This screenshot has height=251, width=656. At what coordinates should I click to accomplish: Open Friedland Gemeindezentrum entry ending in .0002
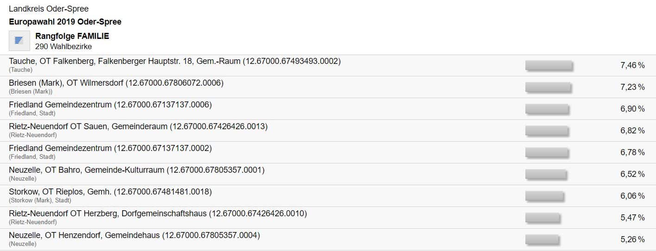[110, 148]
